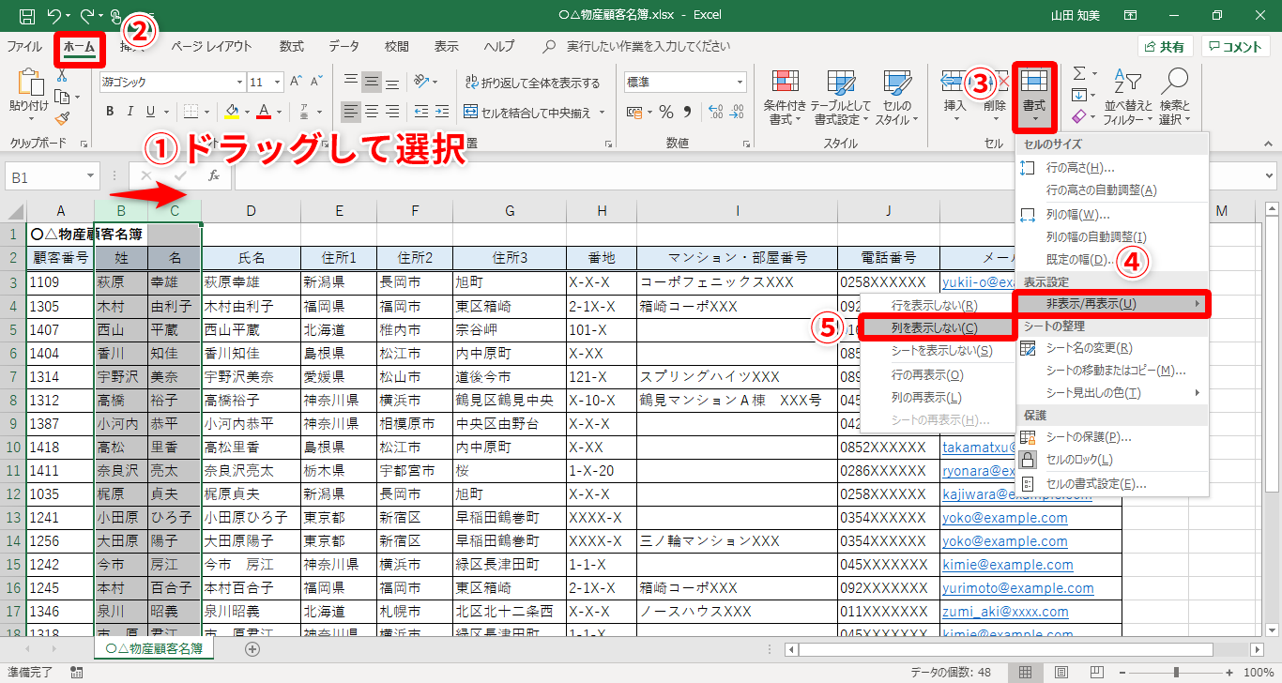Open Format (書式) dropdown button
Viewport: 1282px width, 683px height.
(1034, 97)
